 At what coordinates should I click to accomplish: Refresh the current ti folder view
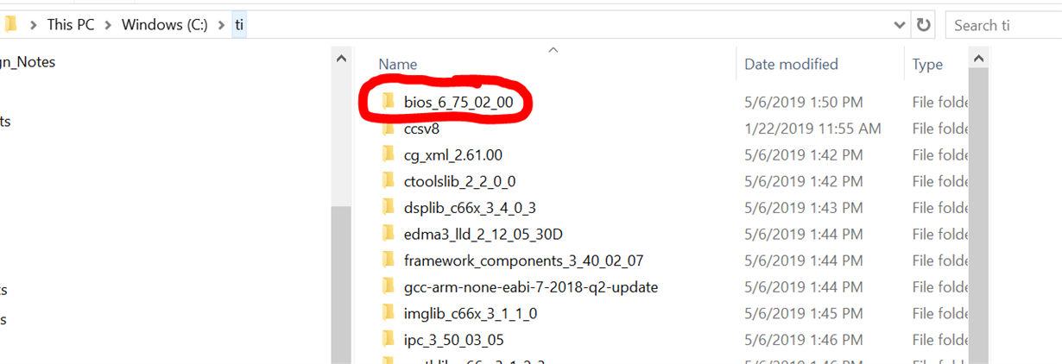(924, 25)
